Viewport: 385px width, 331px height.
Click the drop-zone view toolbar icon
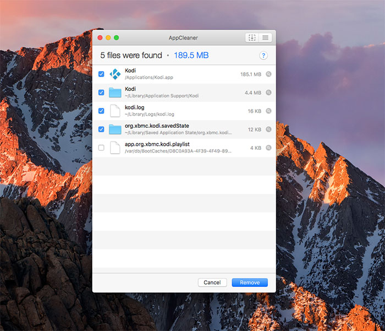(x=252, y=37)
